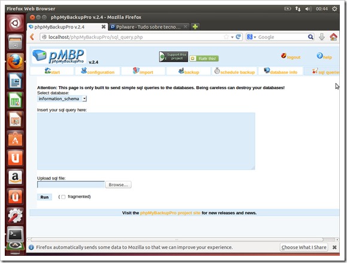
Task: Click the horizontal page scrollbar
Action: 177,240
